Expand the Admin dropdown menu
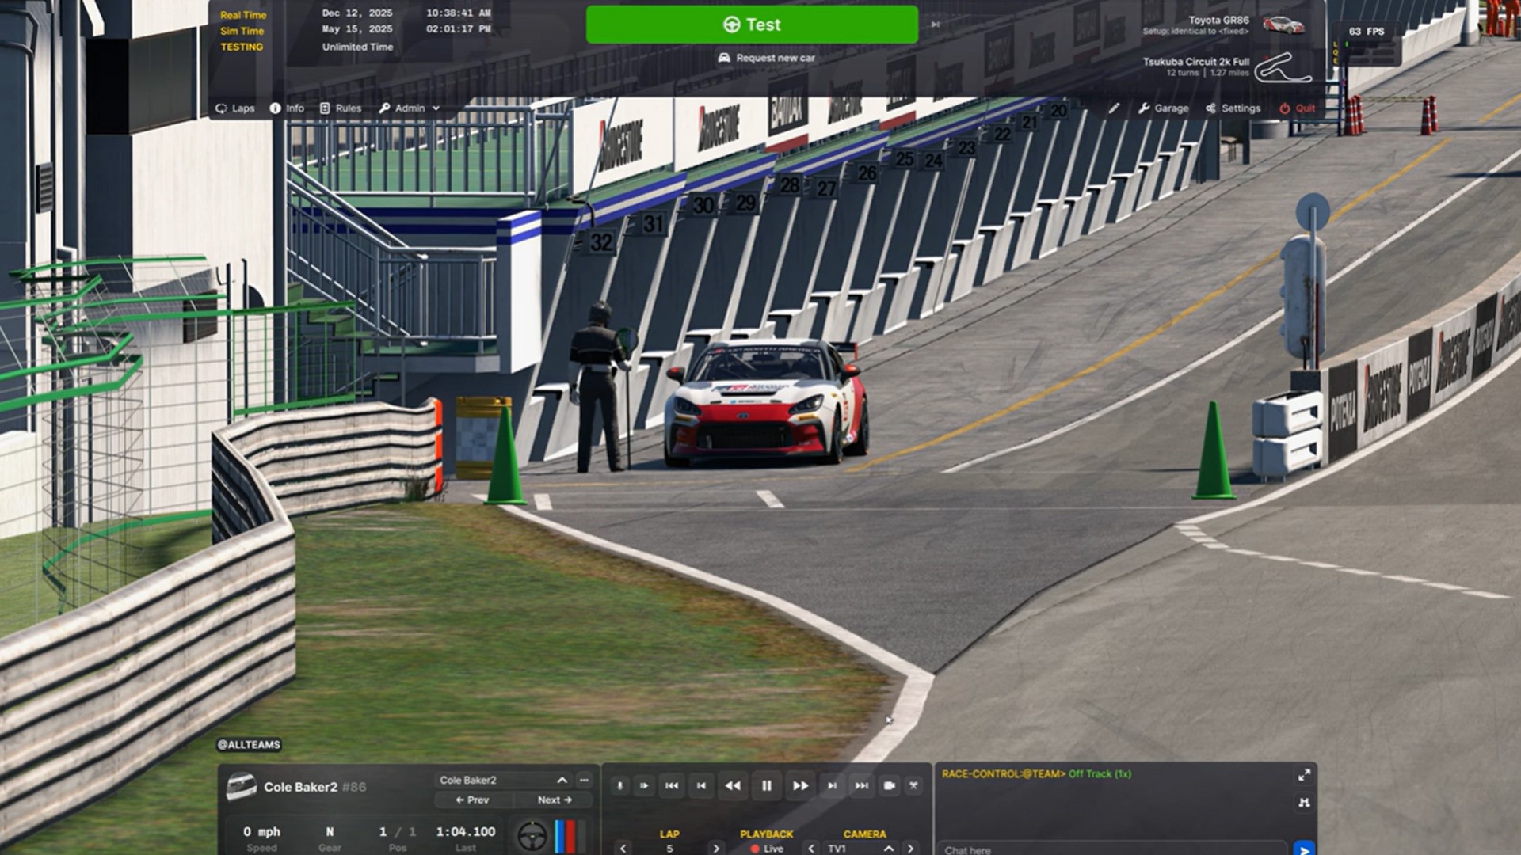 point(409,108)
